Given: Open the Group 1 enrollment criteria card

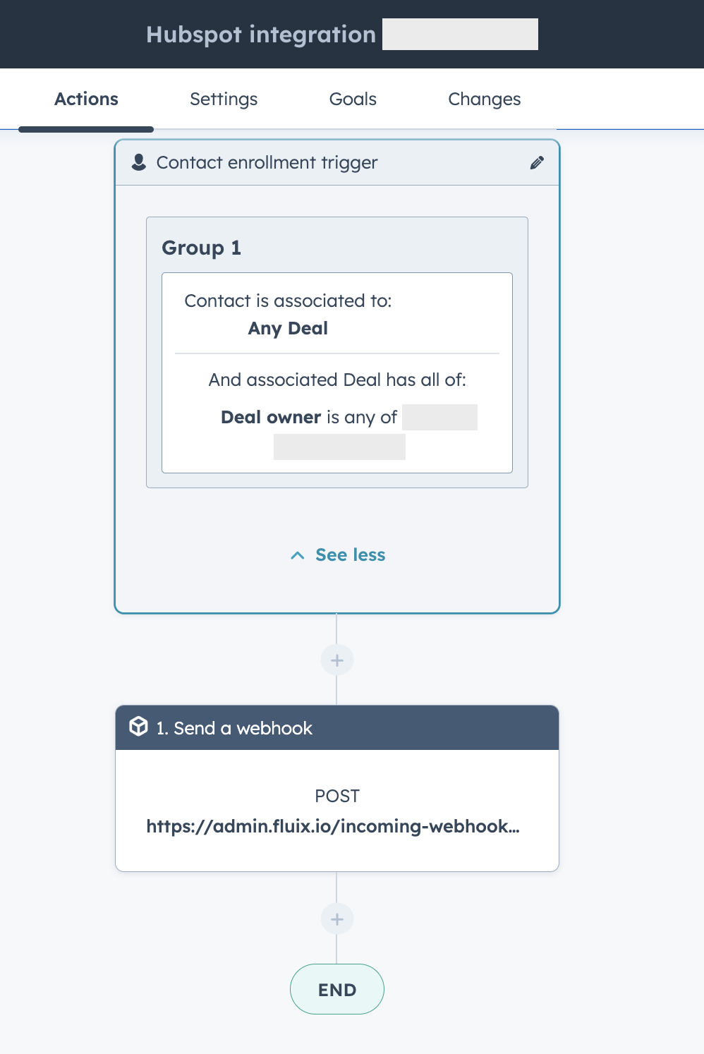Looking at the screenshot, I should point(336,248).
